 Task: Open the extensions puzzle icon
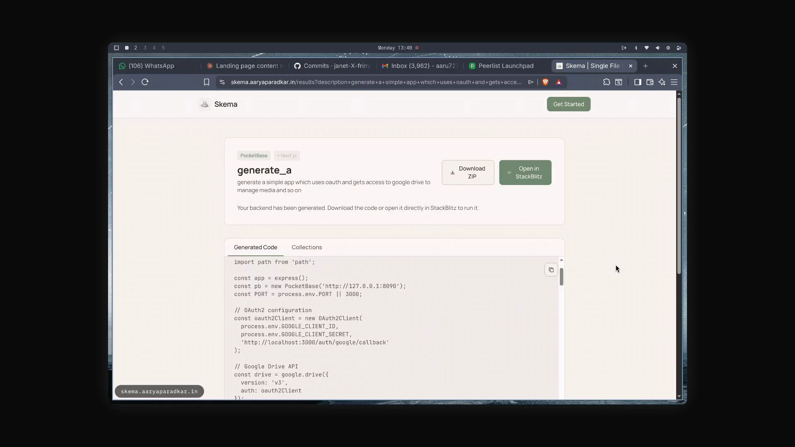tap(607, 82)
